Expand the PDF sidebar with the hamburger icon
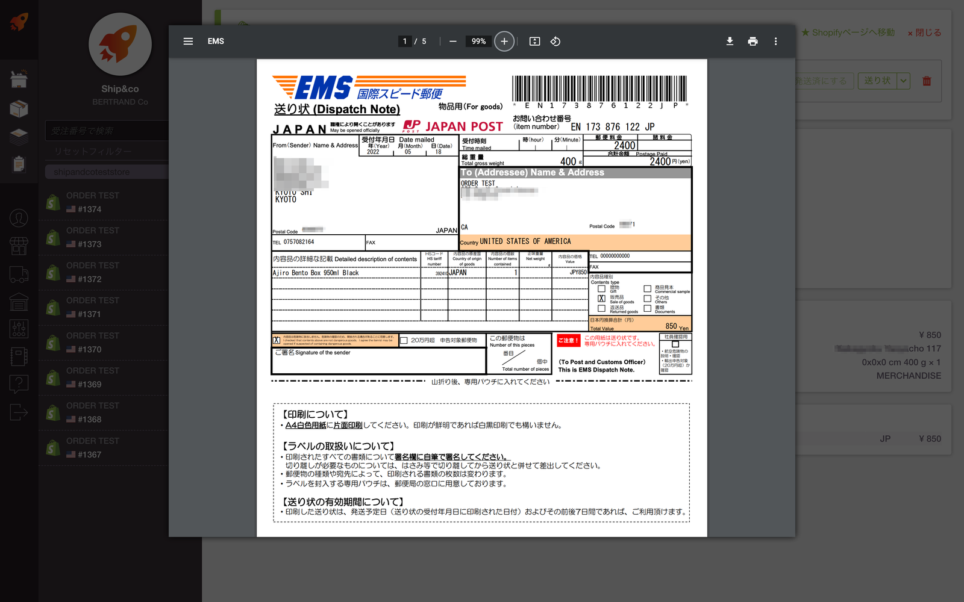This screenshot has width=964, height=602. tap(188, 41)
